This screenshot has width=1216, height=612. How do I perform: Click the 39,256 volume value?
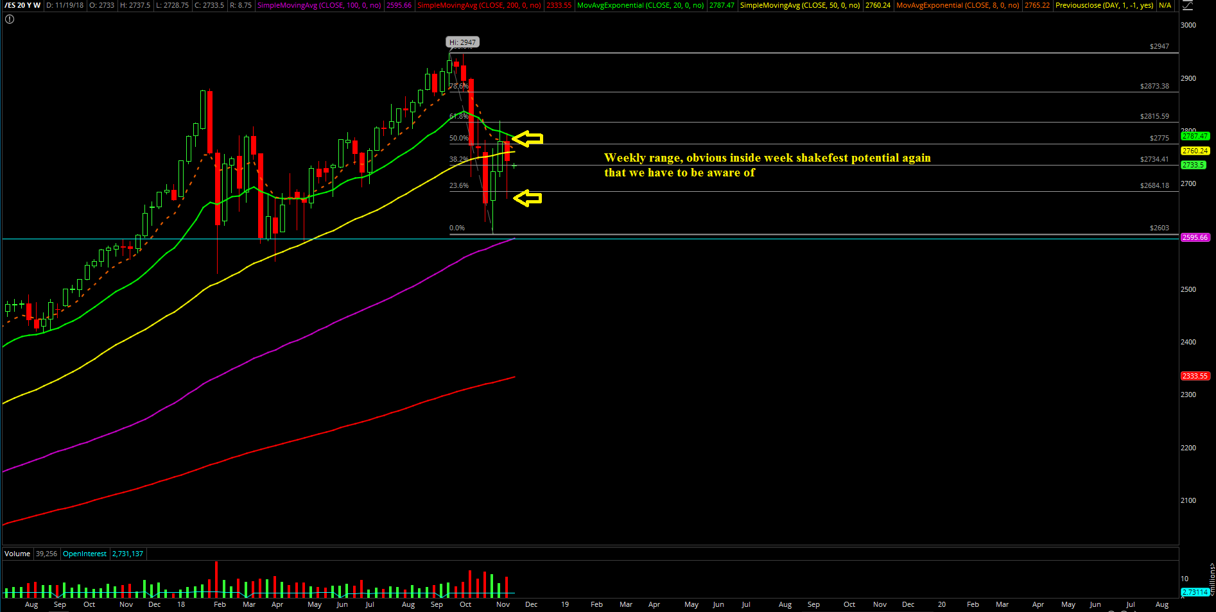pos(46,554)
